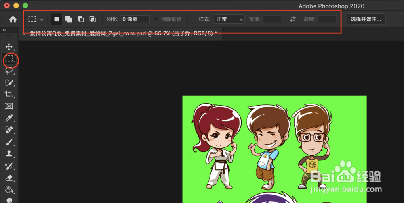Image resolution: width=404 pixels, height=203 pixels.
Task: Click the macOS yellow minimize button
Action: (16, 5)
